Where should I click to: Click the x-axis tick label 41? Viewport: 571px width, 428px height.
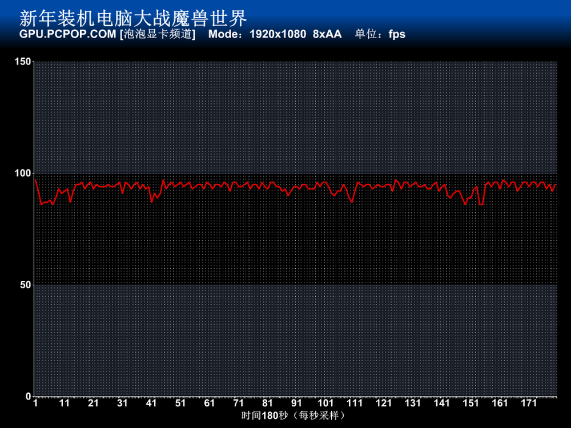(151, 403)
